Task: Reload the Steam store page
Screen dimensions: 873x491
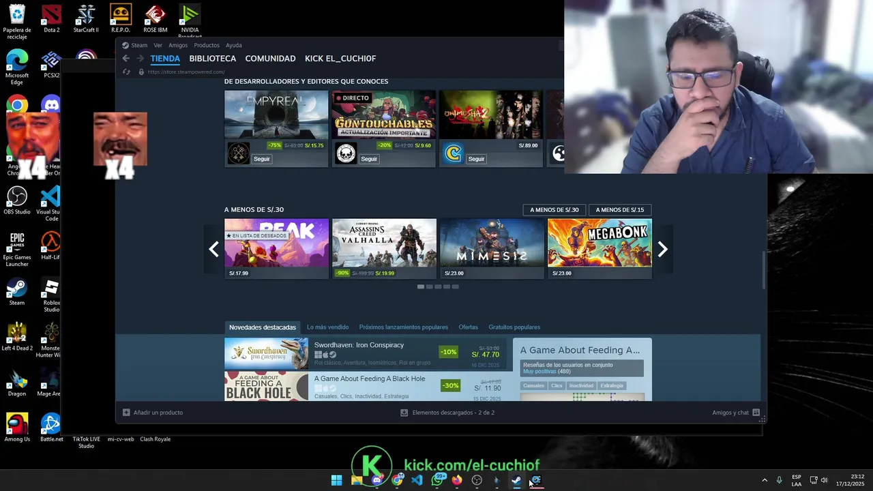Action: pyautogui.click(x=126, y=72)
